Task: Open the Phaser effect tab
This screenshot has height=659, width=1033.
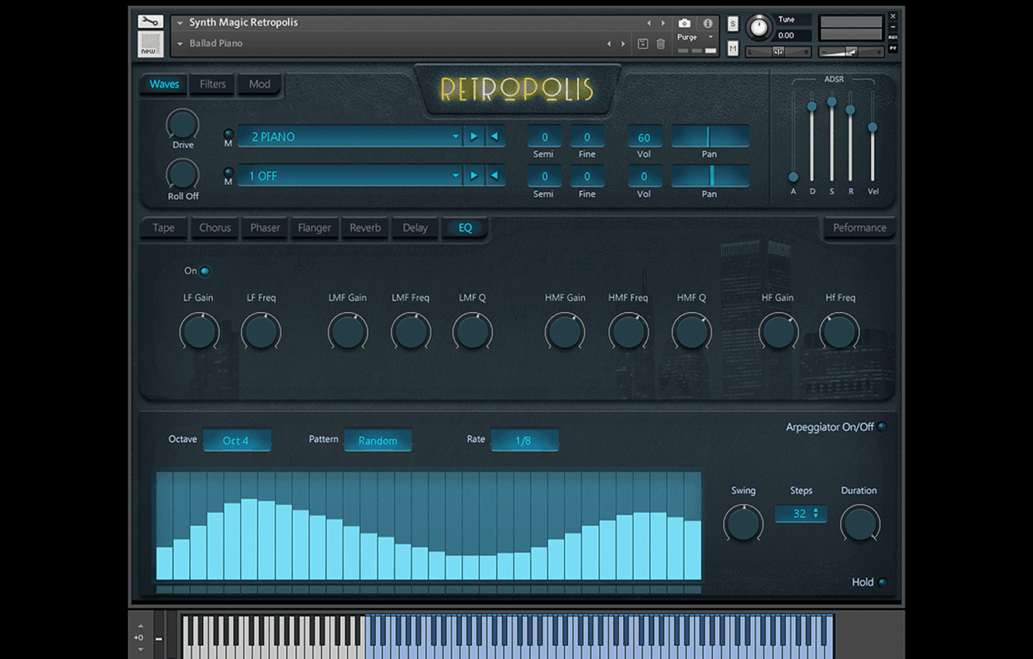Action: [x=265, y=228]
